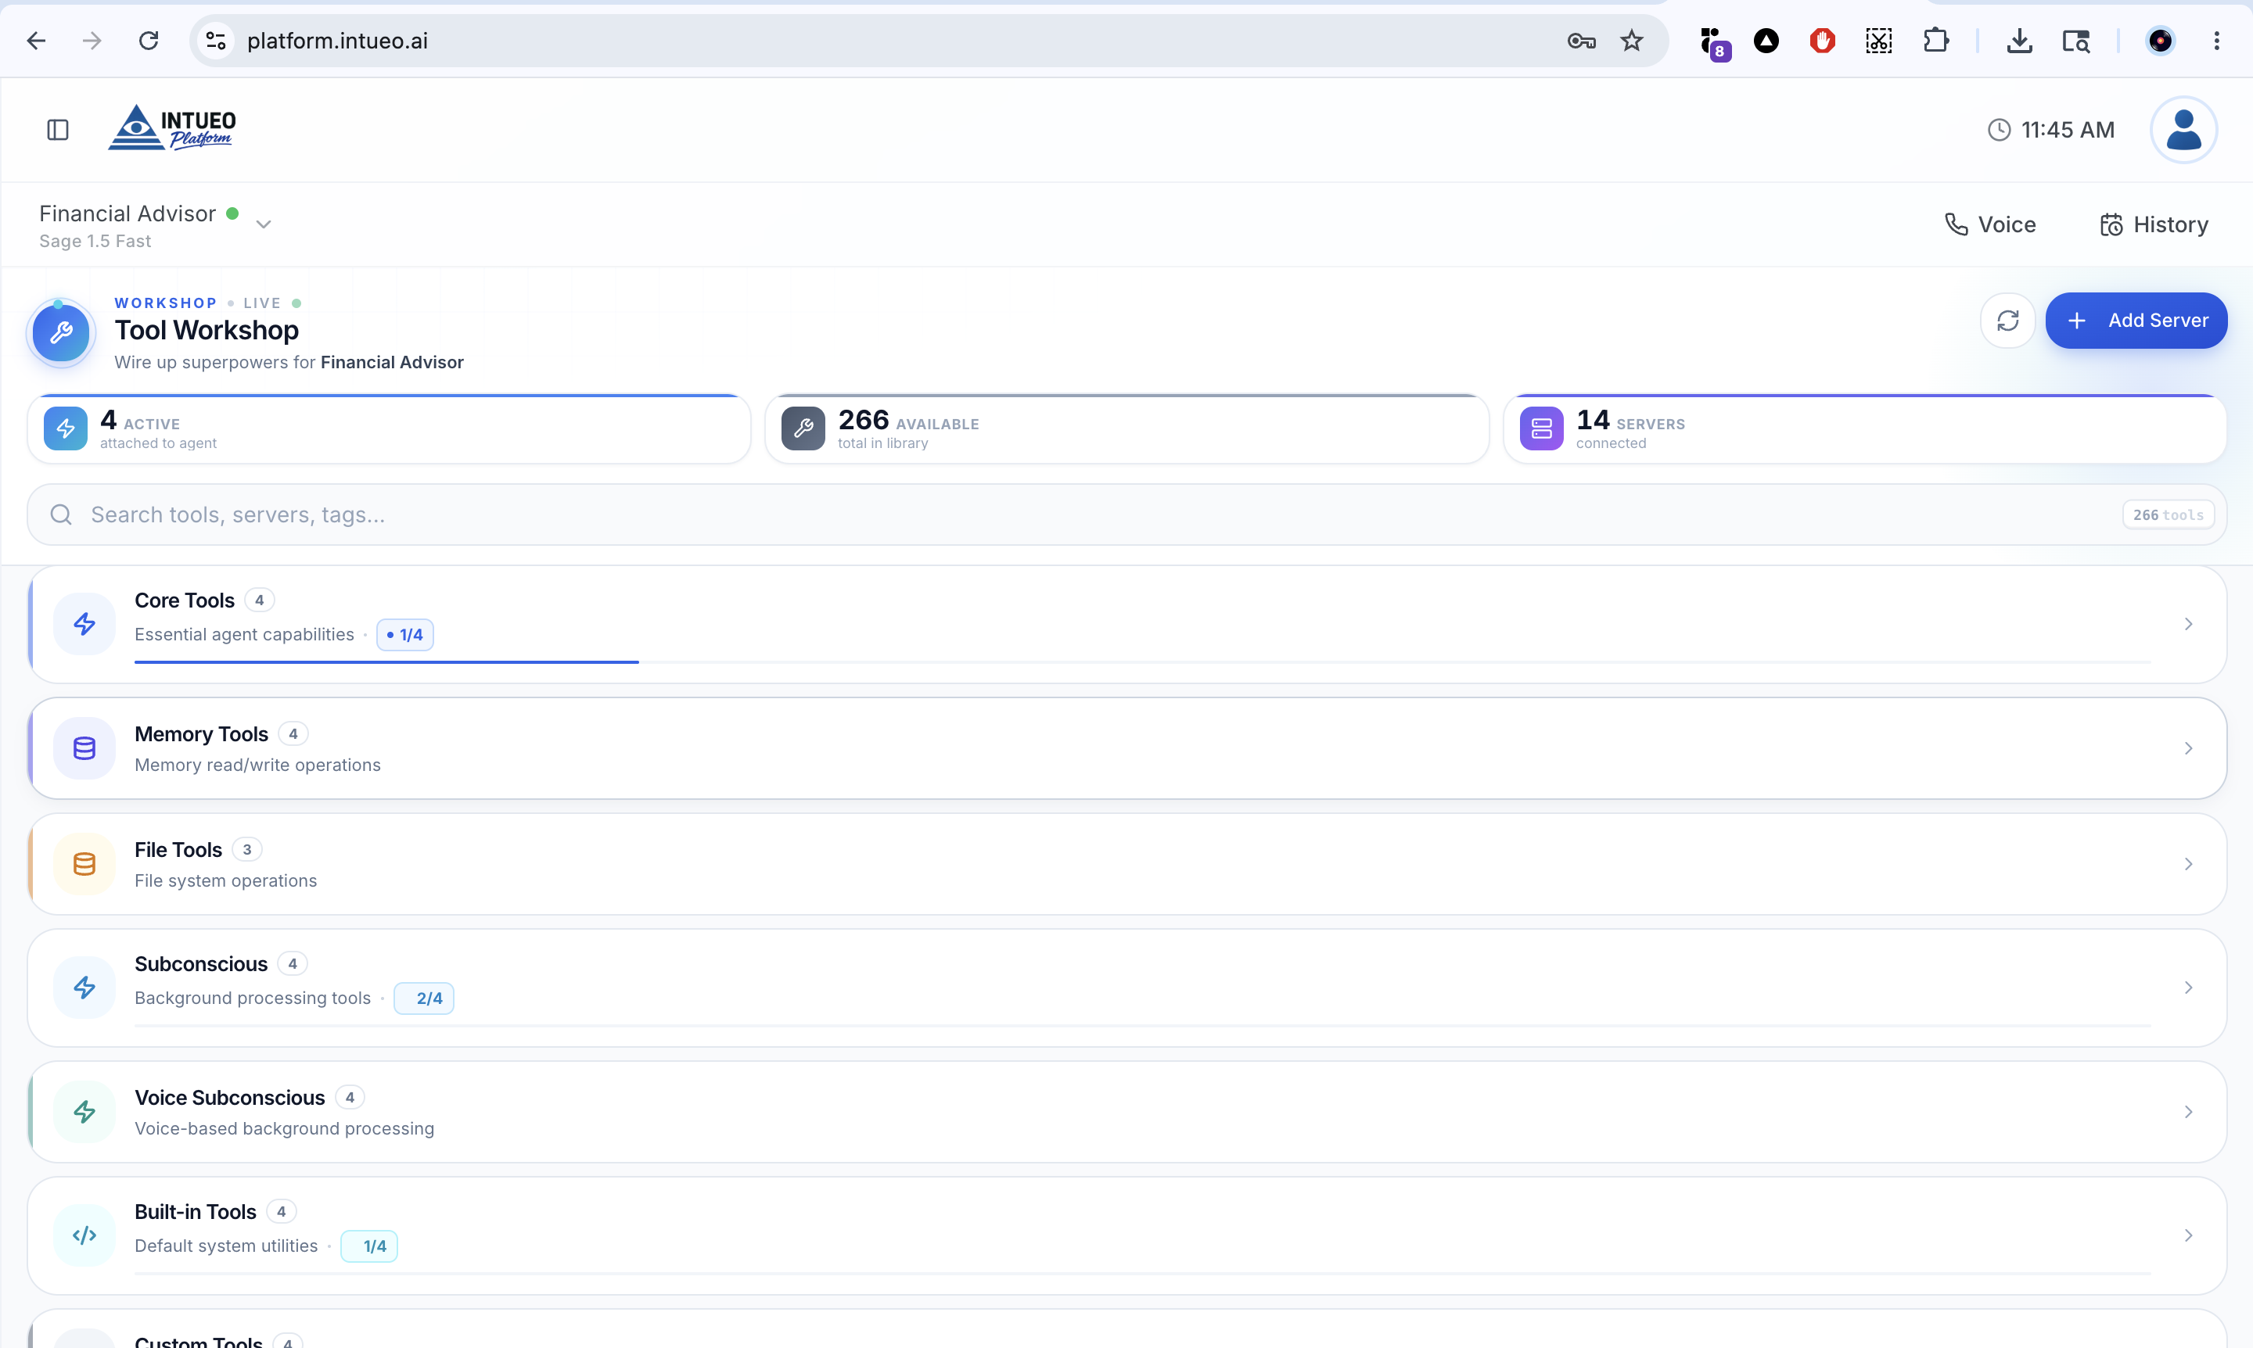Bookmark this page with star icon

coord(1631,41)
